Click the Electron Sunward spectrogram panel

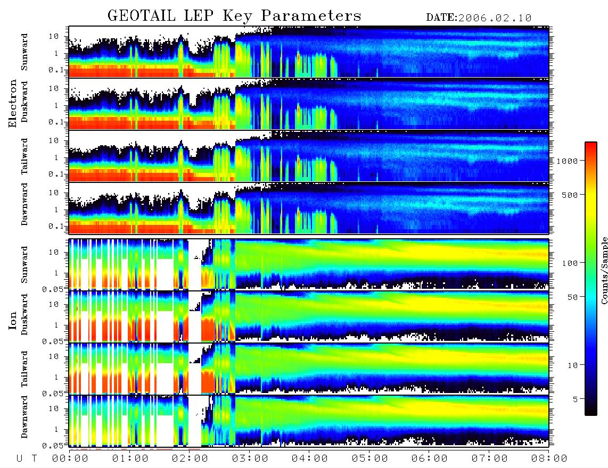[309, 52]
